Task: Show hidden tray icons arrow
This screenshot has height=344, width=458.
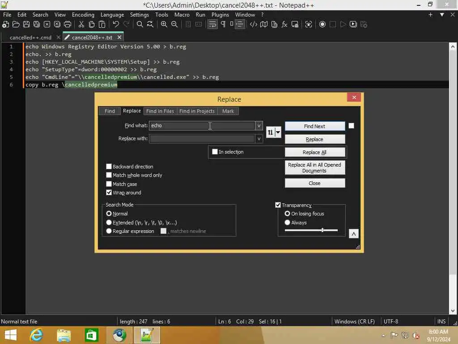Action: click(x=383, y=335)
